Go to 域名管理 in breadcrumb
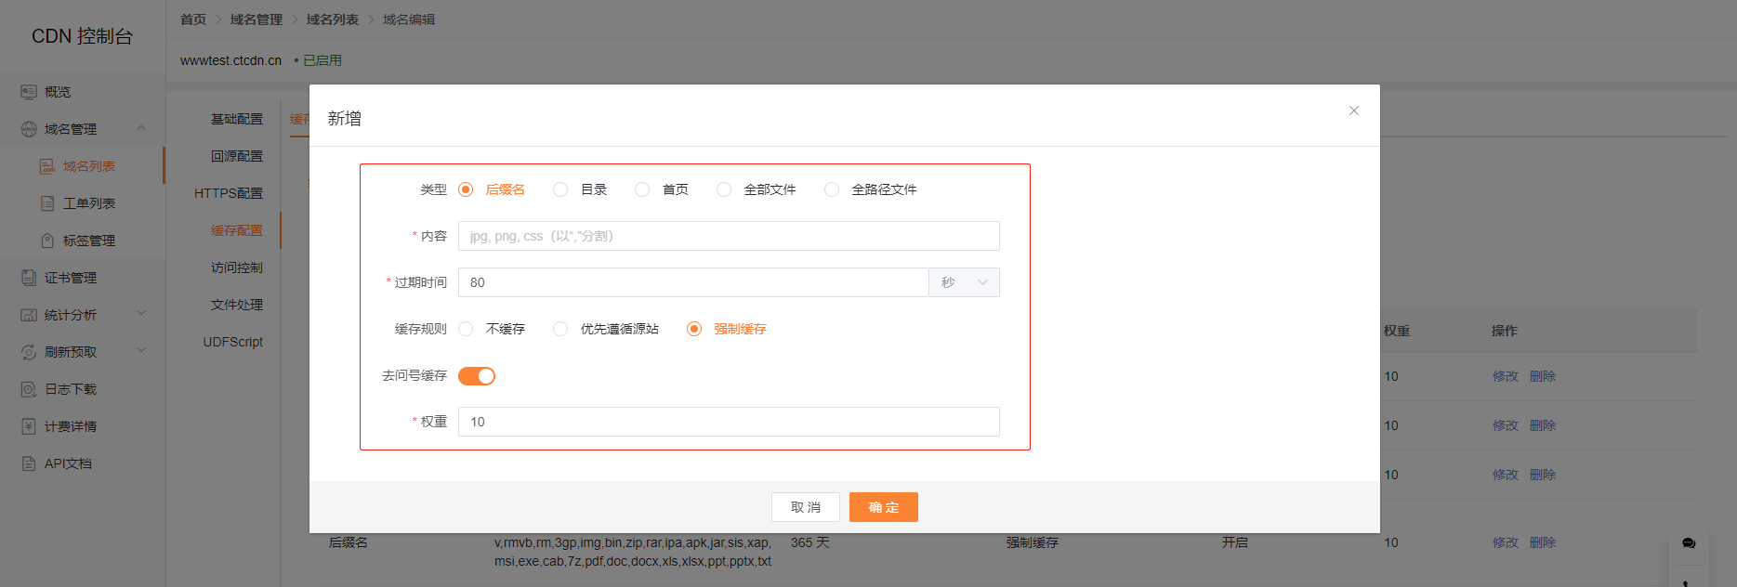The height and width of the screenshot is (587, 1737). click(257, 20)
